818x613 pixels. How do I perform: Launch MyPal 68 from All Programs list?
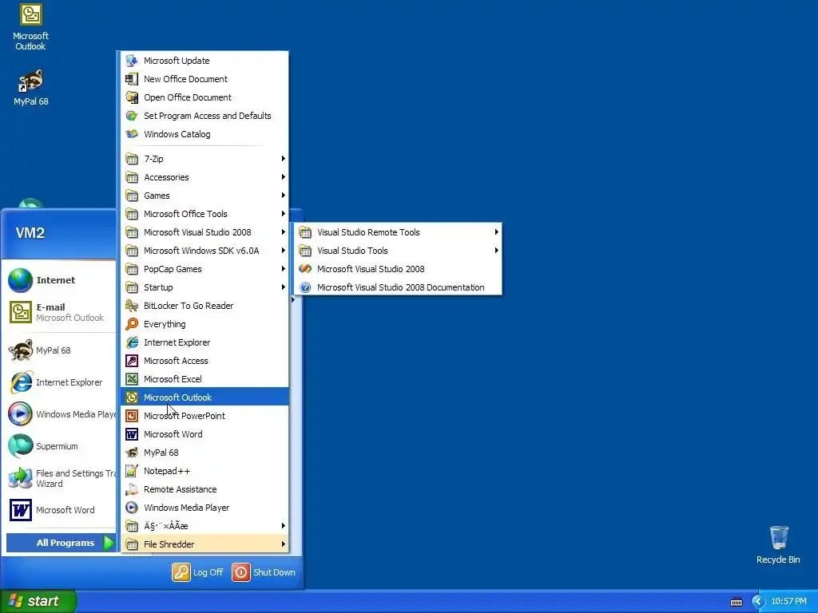(x=204, y=453)
